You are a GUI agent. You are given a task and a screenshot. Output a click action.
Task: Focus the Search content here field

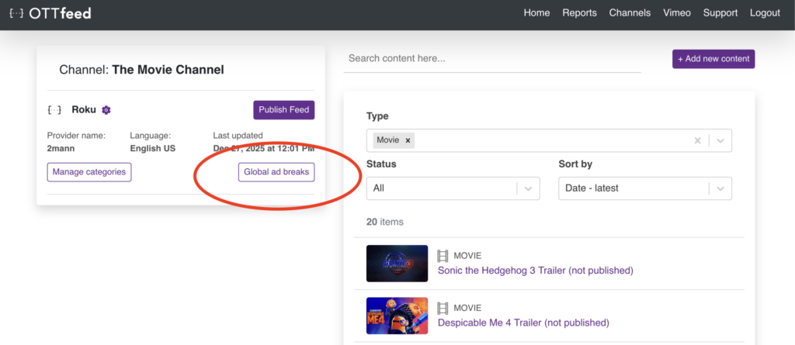[491, 59]
